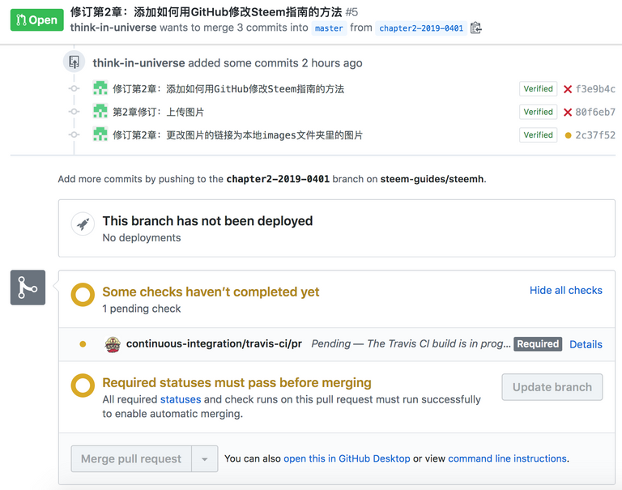Open the statuses help link
Viewport: 622px width, 490px height.
(181, 399)
